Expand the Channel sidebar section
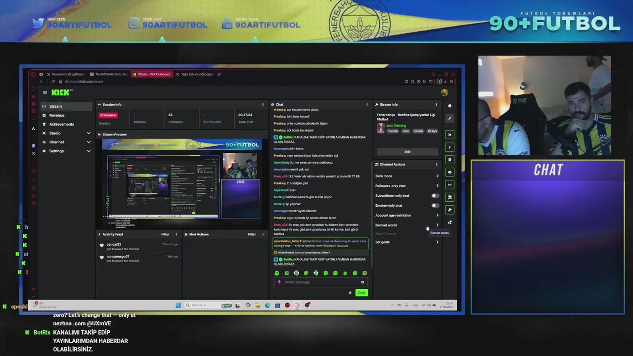The image size is (633, 356). [x=89, y=142]
